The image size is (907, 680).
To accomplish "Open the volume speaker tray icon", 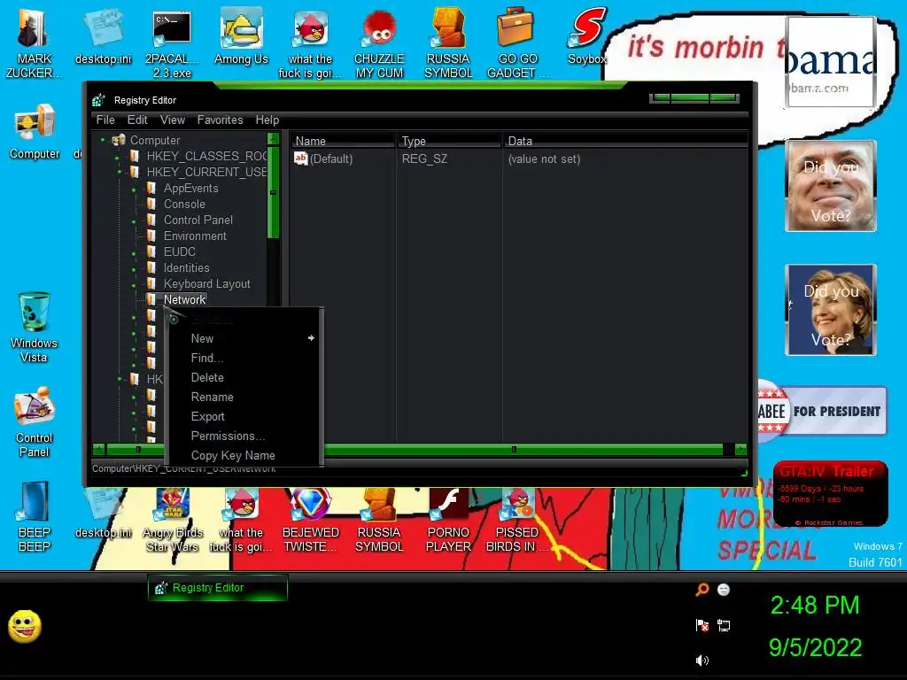I will point(702,661).
